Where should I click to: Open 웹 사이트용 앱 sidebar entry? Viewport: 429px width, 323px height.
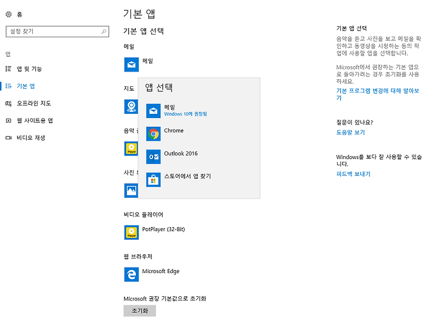[x=35, y=120]
